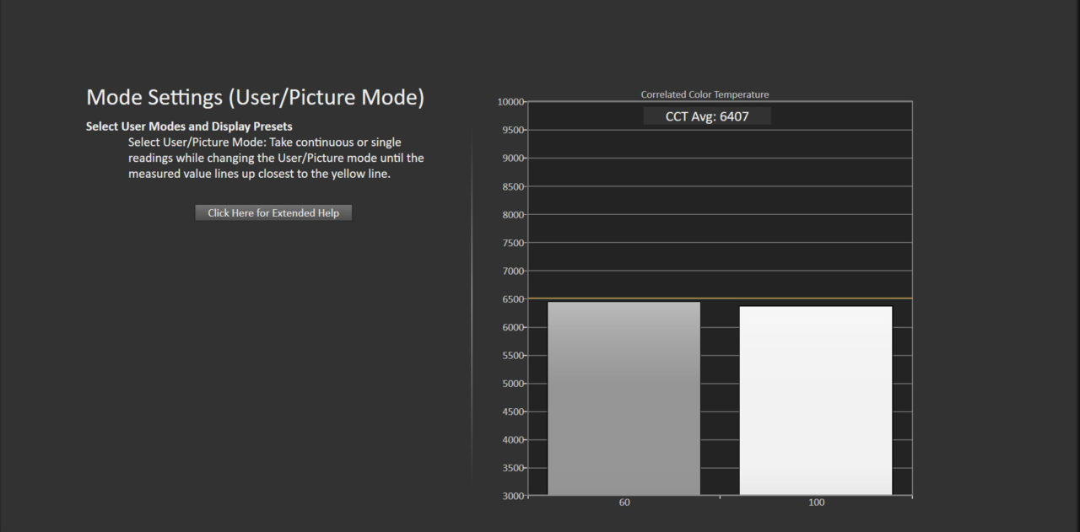
Task: Click the Select User/Picture Mode instruction paragraph
Action: (276, 158)
